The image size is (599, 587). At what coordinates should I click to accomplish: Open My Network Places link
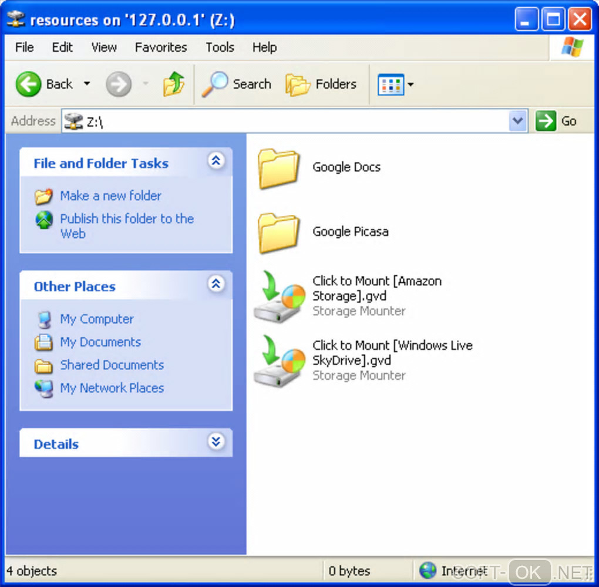pyautogui.click(x=112, y=388)
